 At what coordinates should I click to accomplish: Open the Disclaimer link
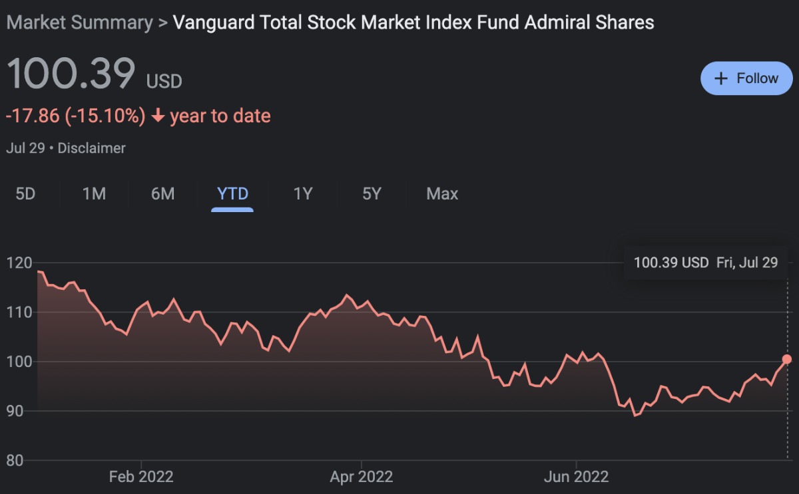click(91, 148)
